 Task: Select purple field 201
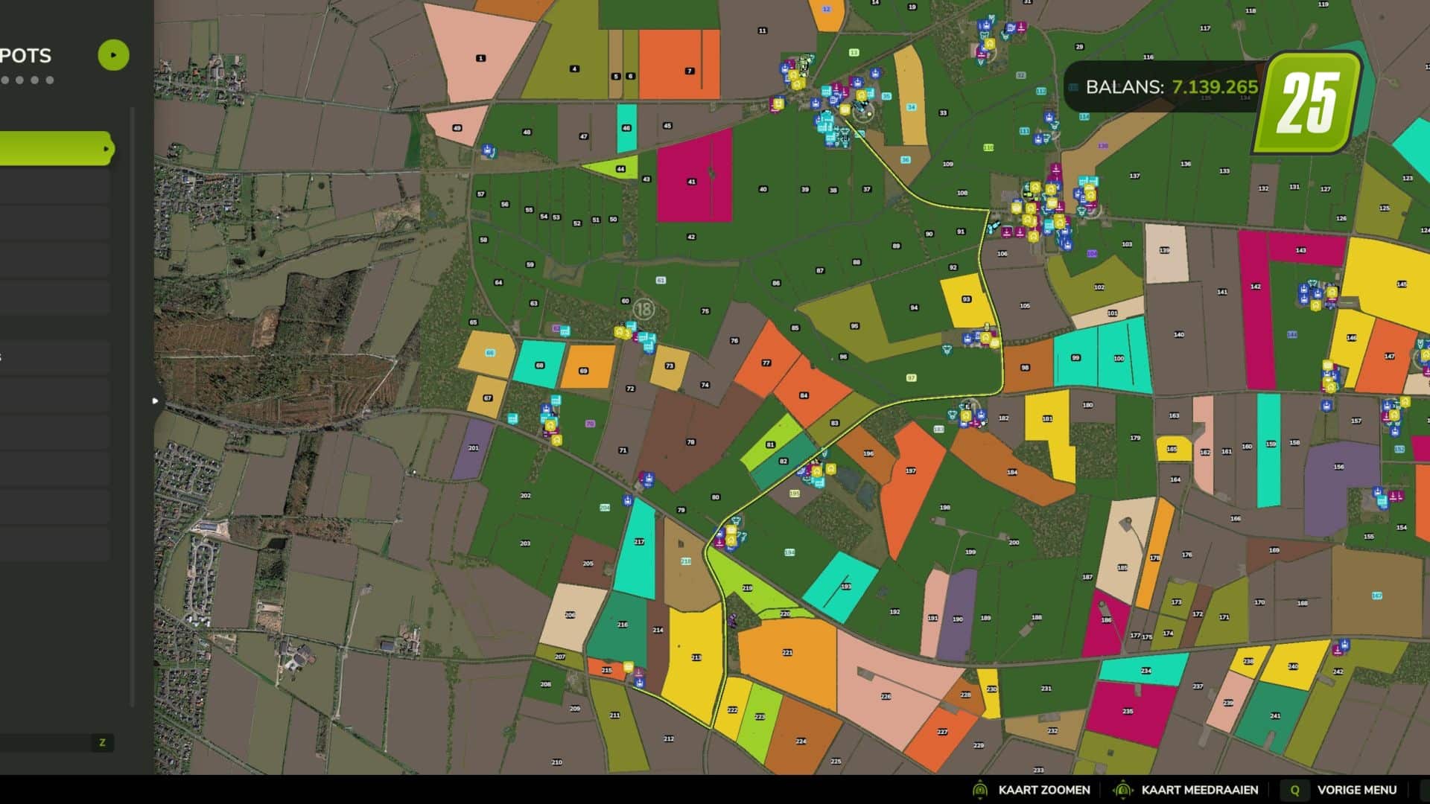(x=473, y=449)
